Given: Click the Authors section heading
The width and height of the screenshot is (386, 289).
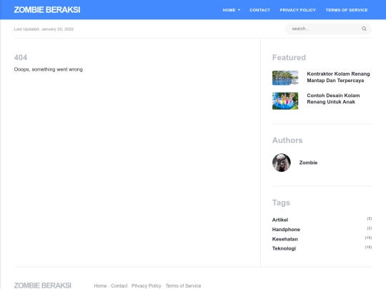Looking at the screenshot, I should click(x=287, y=140).
